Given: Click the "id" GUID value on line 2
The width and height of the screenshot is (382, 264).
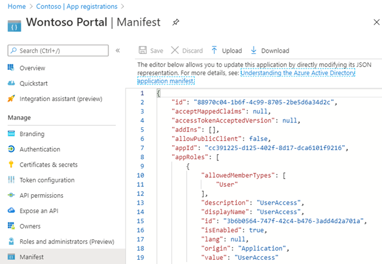Looking at the screenshot, I should (264, 102).
